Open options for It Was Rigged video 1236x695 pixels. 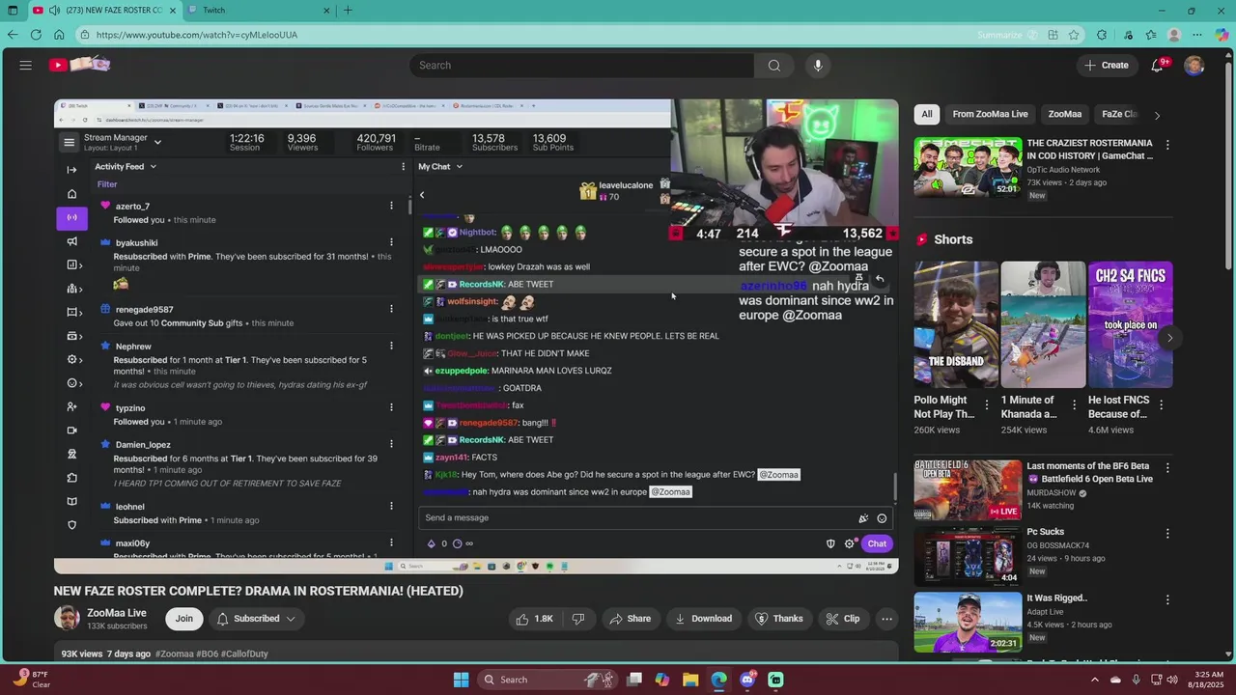coord(1167,599)
